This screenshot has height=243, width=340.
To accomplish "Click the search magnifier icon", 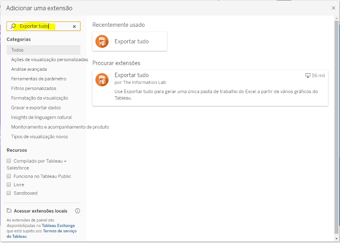I will point(13,26).
